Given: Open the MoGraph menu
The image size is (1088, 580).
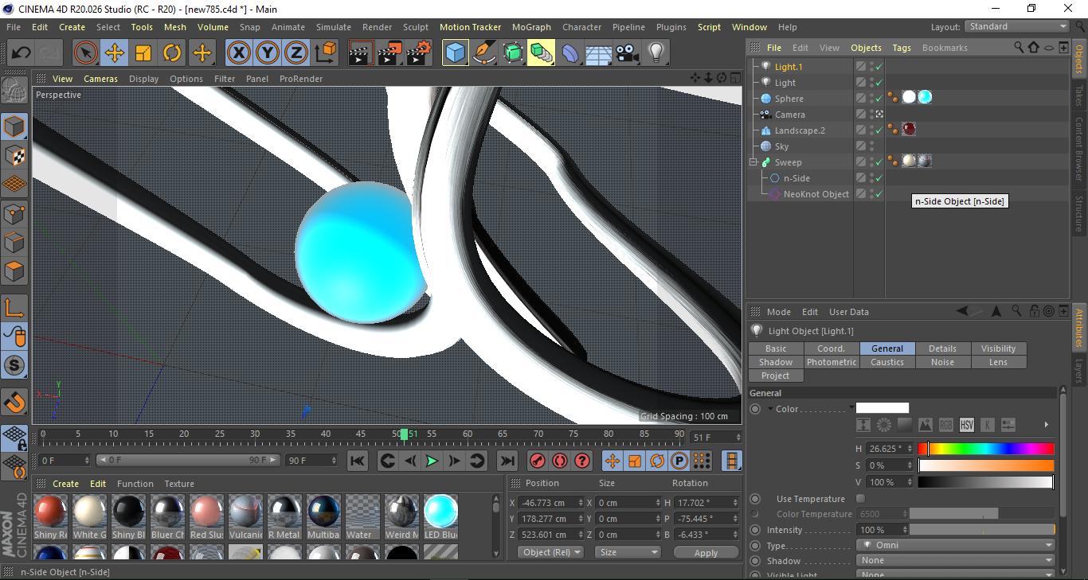Looking at the screenshot, I should [x=531, y=27].
